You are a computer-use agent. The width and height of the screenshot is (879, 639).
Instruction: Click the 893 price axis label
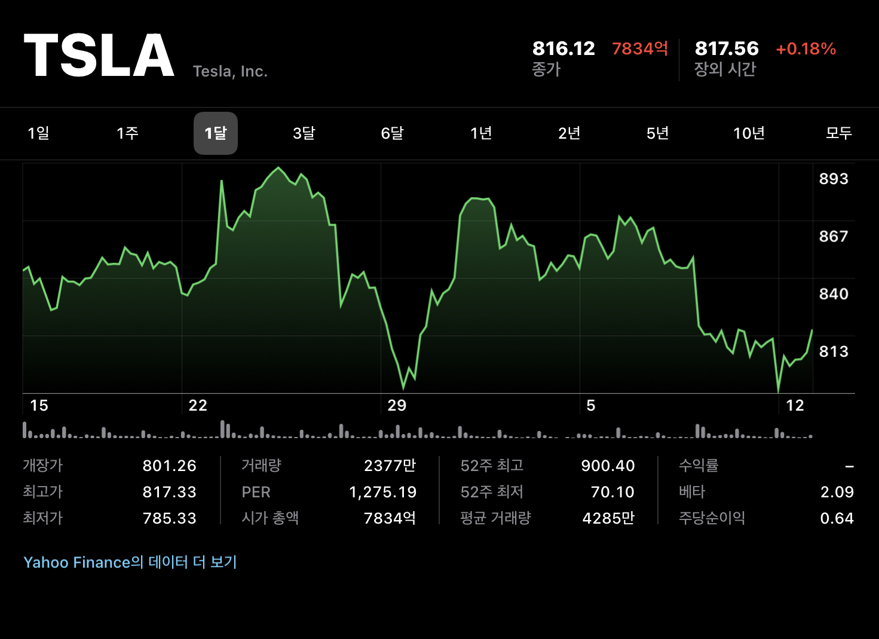pos(834,179)
